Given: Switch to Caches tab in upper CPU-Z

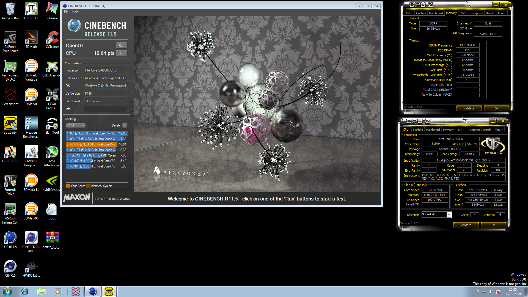Looking at the screenshot, I should 421,13.
